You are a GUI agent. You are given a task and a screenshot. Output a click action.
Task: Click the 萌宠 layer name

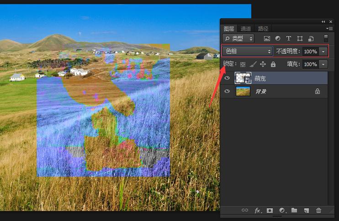tap(260, 78)
